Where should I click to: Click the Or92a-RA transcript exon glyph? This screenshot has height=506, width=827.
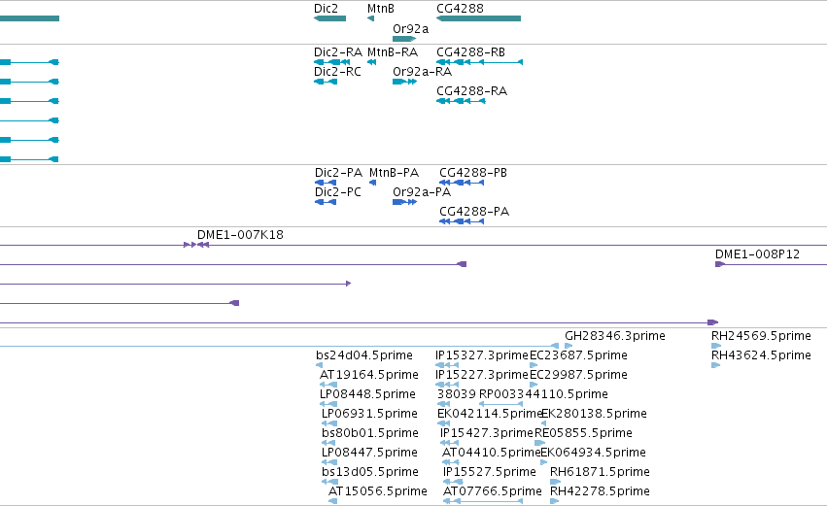point(404,82)
